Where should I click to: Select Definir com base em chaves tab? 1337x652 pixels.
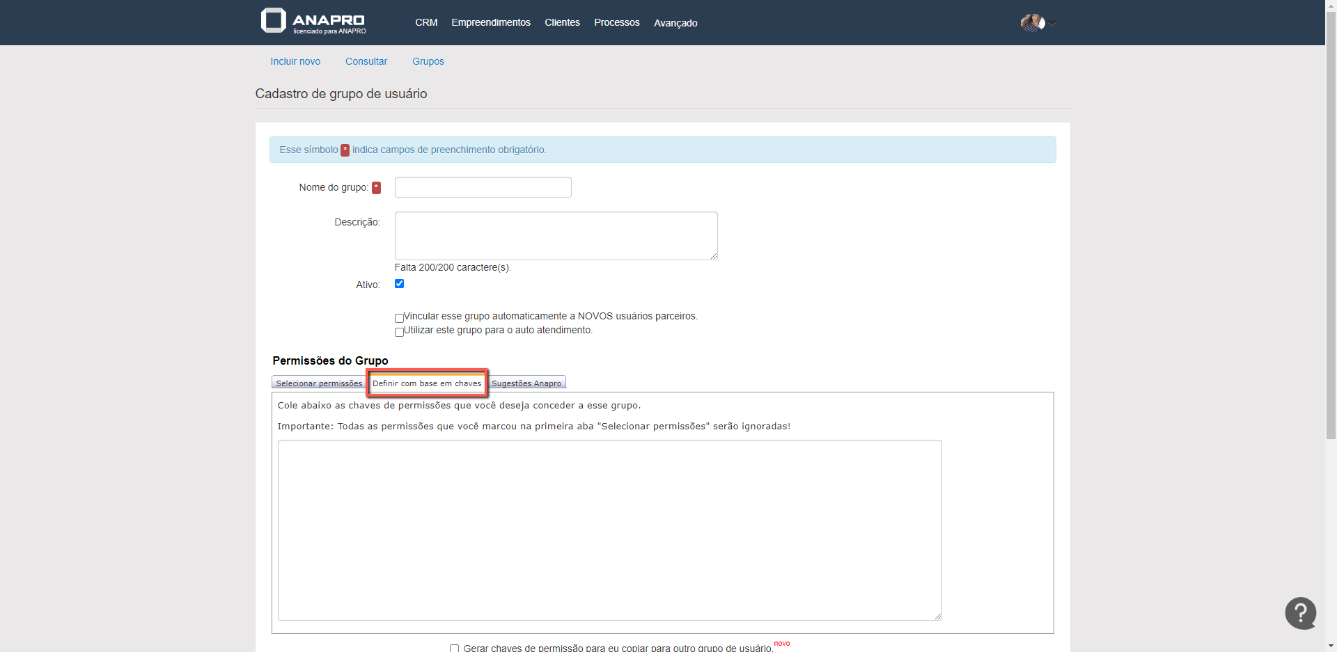(426, 383)
